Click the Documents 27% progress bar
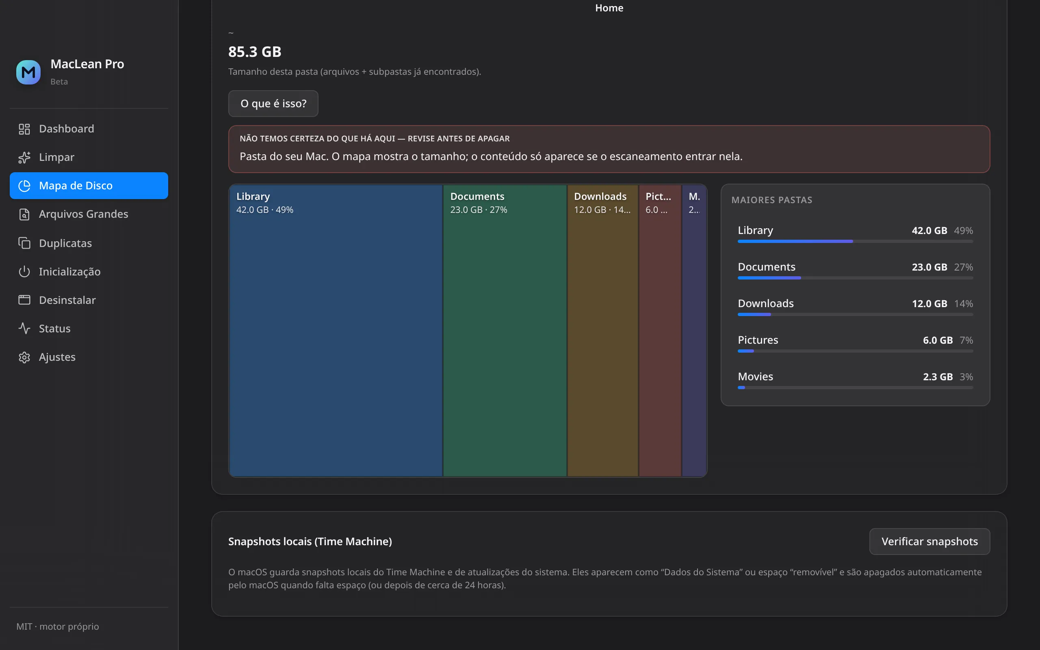The width and height of the screenshot is (1040, 650). [x=855, y=278]
